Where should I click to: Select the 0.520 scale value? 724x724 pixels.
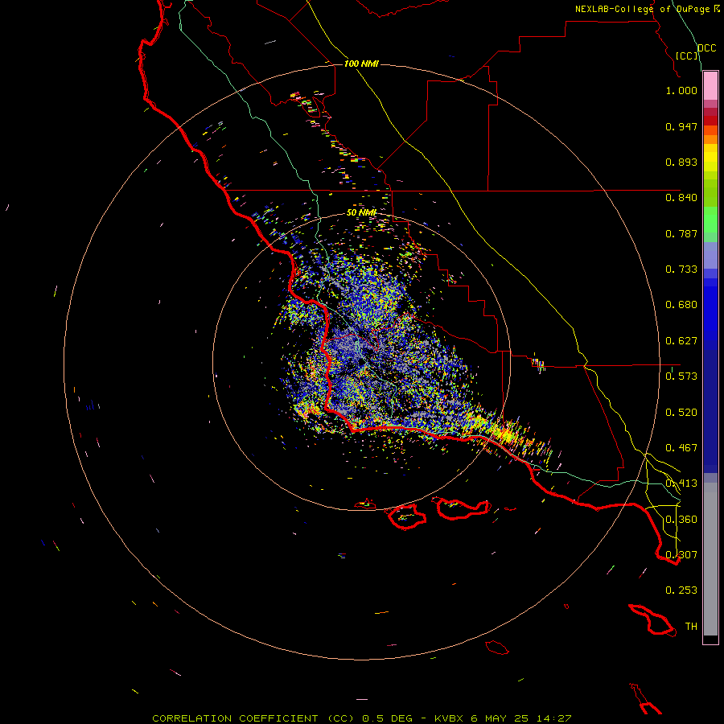pos(681,413)
